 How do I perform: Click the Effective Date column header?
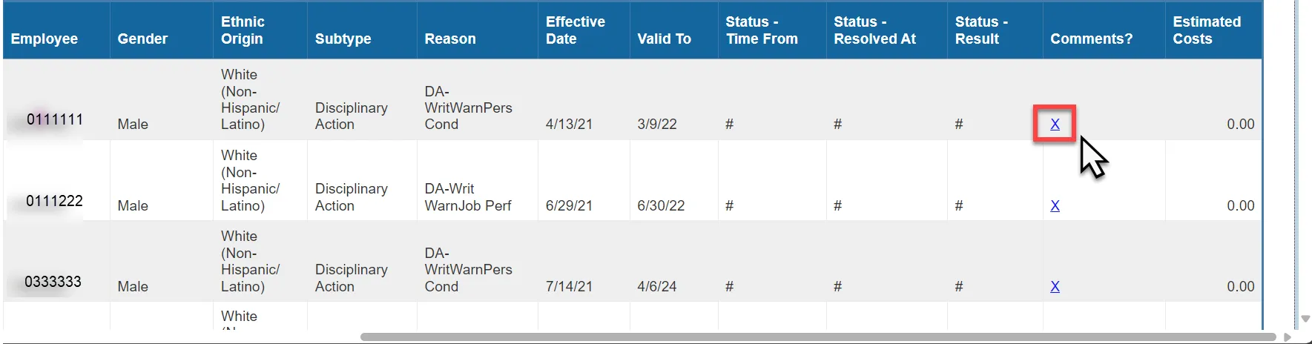tap(575, 30)
